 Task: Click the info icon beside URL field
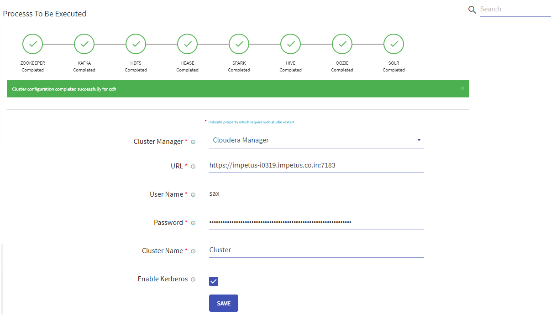tap(193, 166)
